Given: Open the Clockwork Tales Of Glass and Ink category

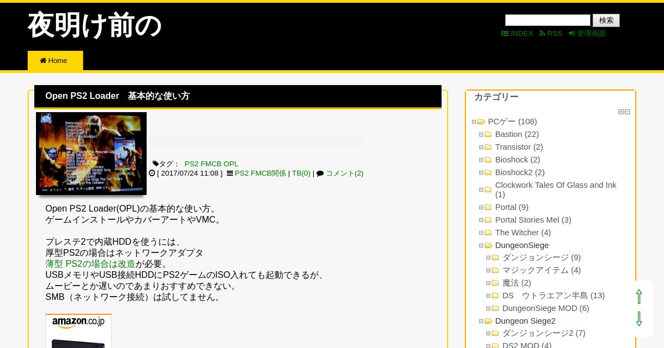Looking at the screenshot, I should tap(556, 189).
